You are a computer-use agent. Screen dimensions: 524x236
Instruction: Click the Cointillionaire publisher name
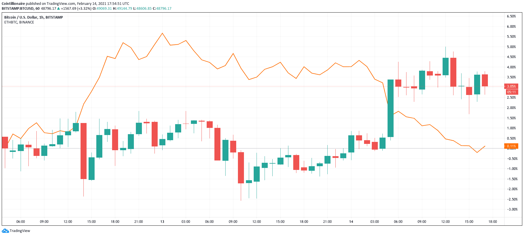tap(13, 4)
